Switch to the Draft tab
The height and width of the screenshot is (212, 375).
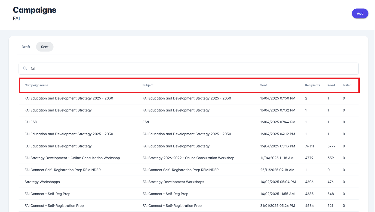[26, 47]
